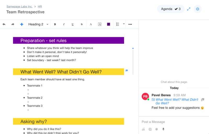The image size is (209, 134).
Task: Click the undo arrow in toolbar
Action: pos(4,24)
